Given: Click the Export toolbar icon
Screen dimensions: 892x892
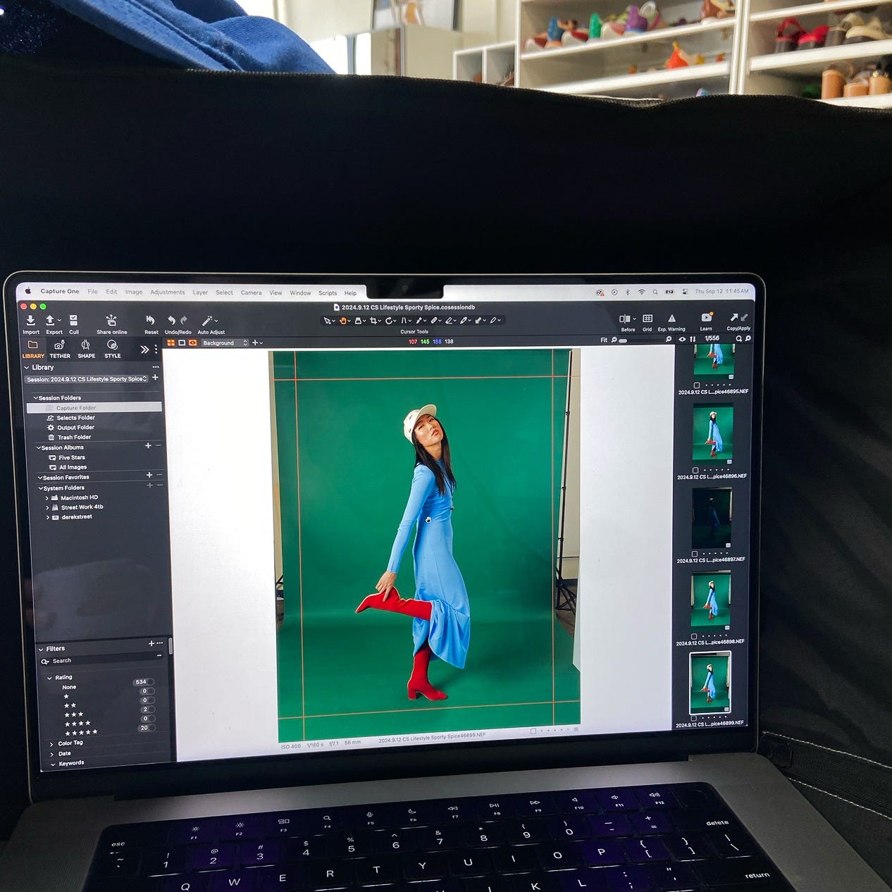Looking at the screenshot, I should pyautogui.click(x=51, y=321).
